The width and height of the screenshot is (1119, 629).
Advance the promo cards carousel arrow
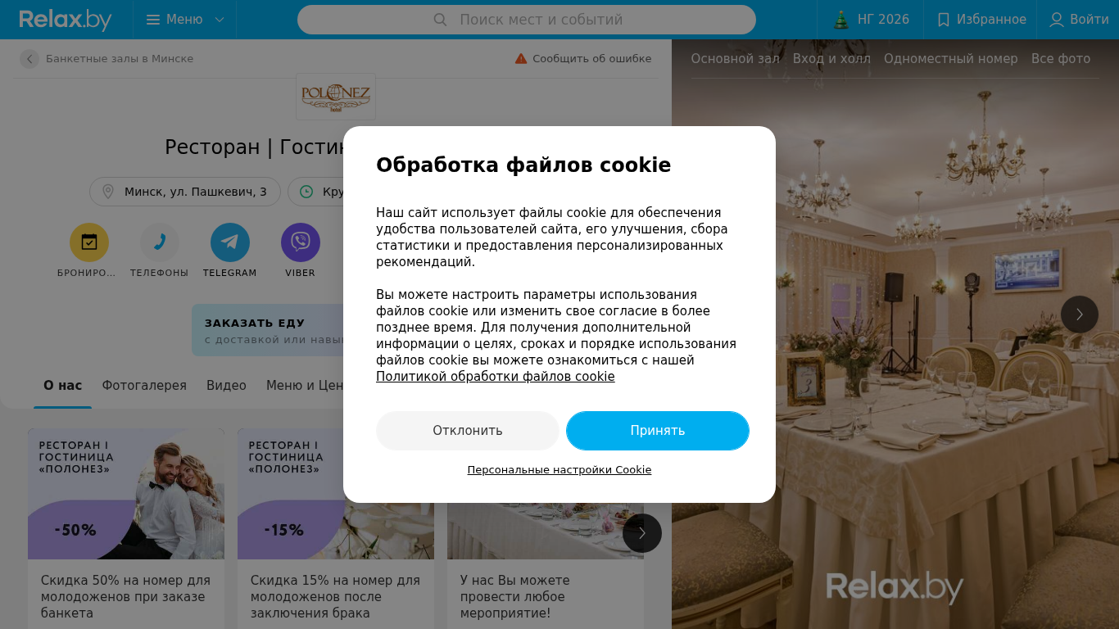tap(642, 533)
